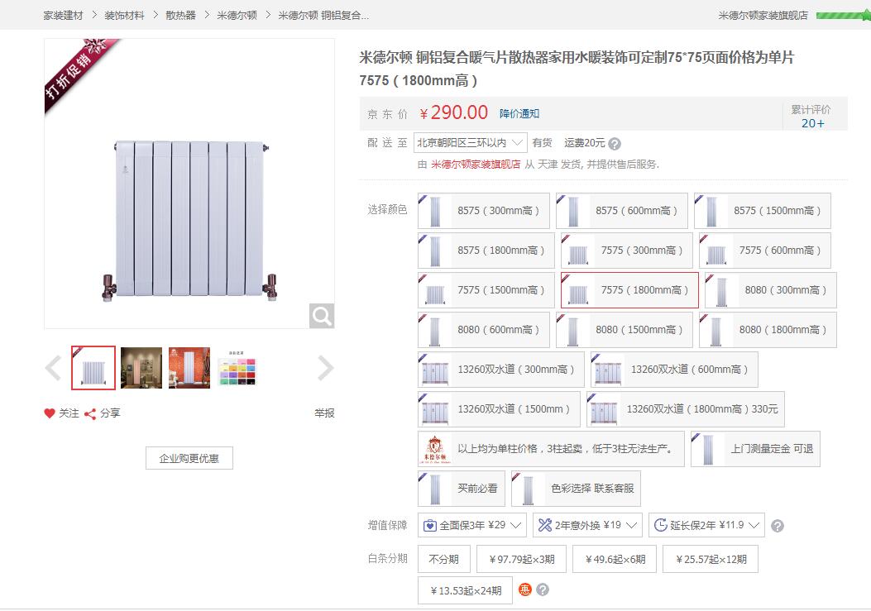Choose option 8575（300mm高）
This screenshot has height=611, width=871.
pyautogui.click(x=484, y=211)
